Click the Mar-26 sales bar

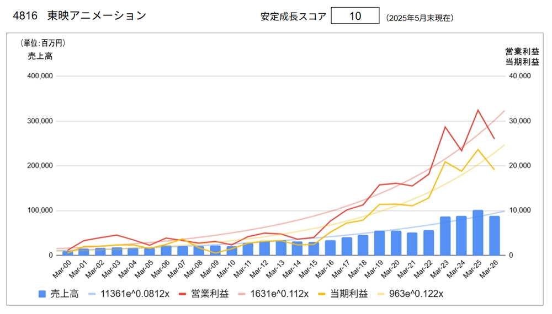point(494,235)
